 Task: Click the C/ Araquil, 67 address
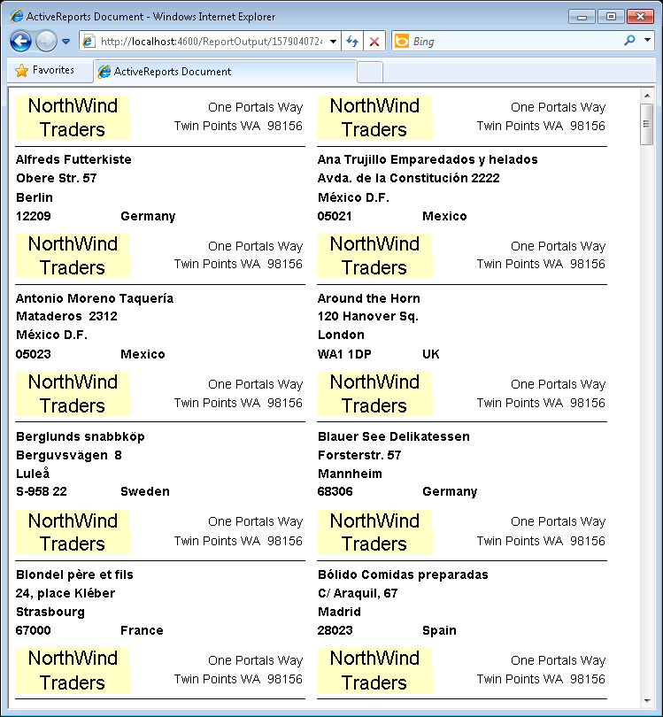tap(358, 594)
